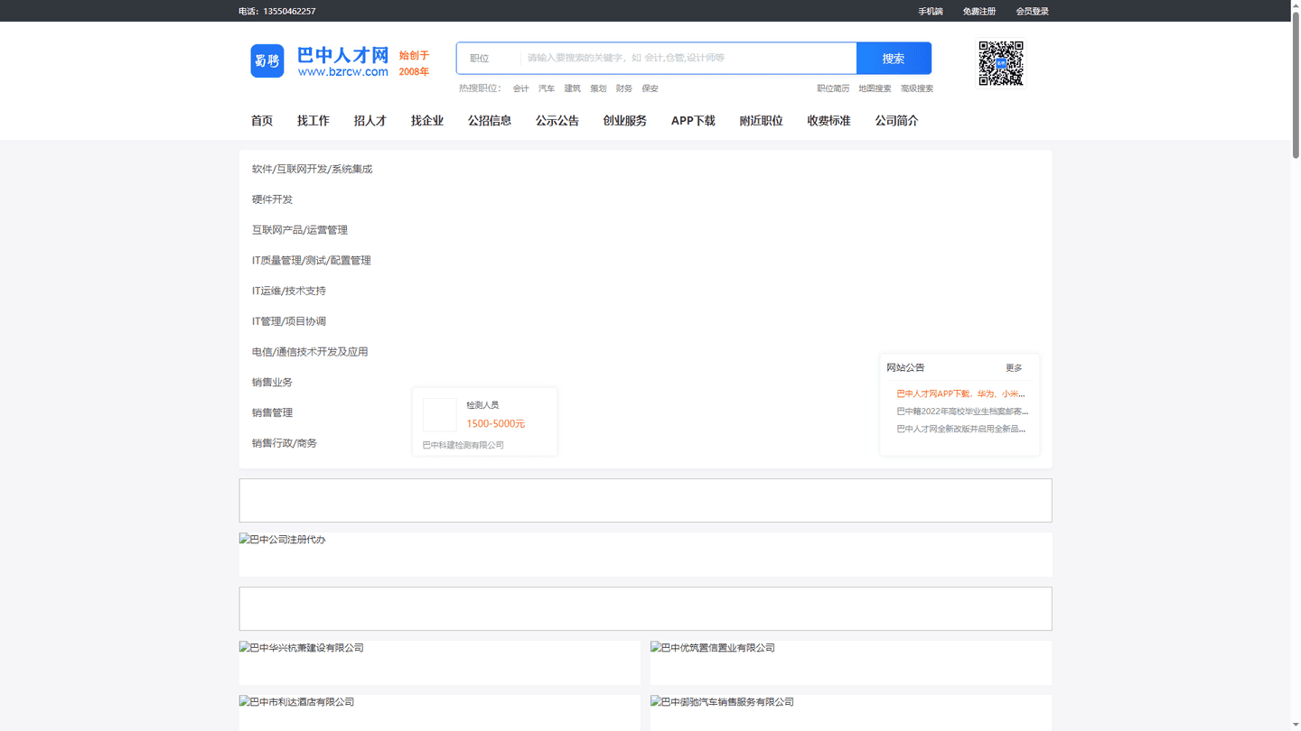The image size is (1301, 731).
Task: Open the 收费标准 nav item
Action: pos(829,121)
